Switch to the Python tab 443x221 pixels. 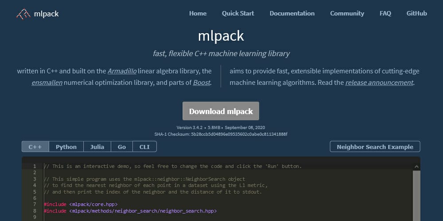66,147
